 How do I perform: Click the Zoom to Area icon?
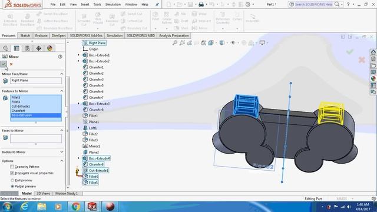[182, 43]
